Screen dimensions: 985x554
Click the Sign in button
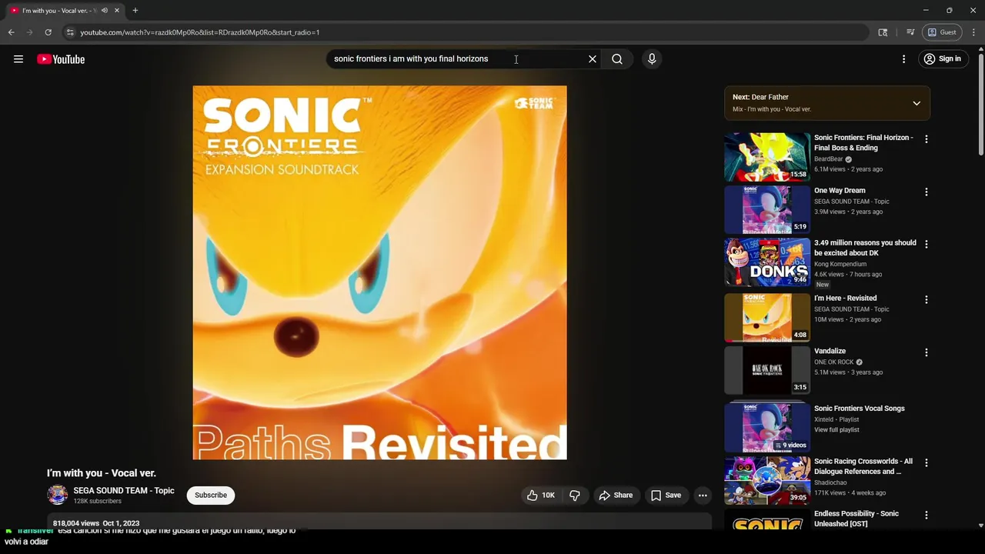[942, 59]
